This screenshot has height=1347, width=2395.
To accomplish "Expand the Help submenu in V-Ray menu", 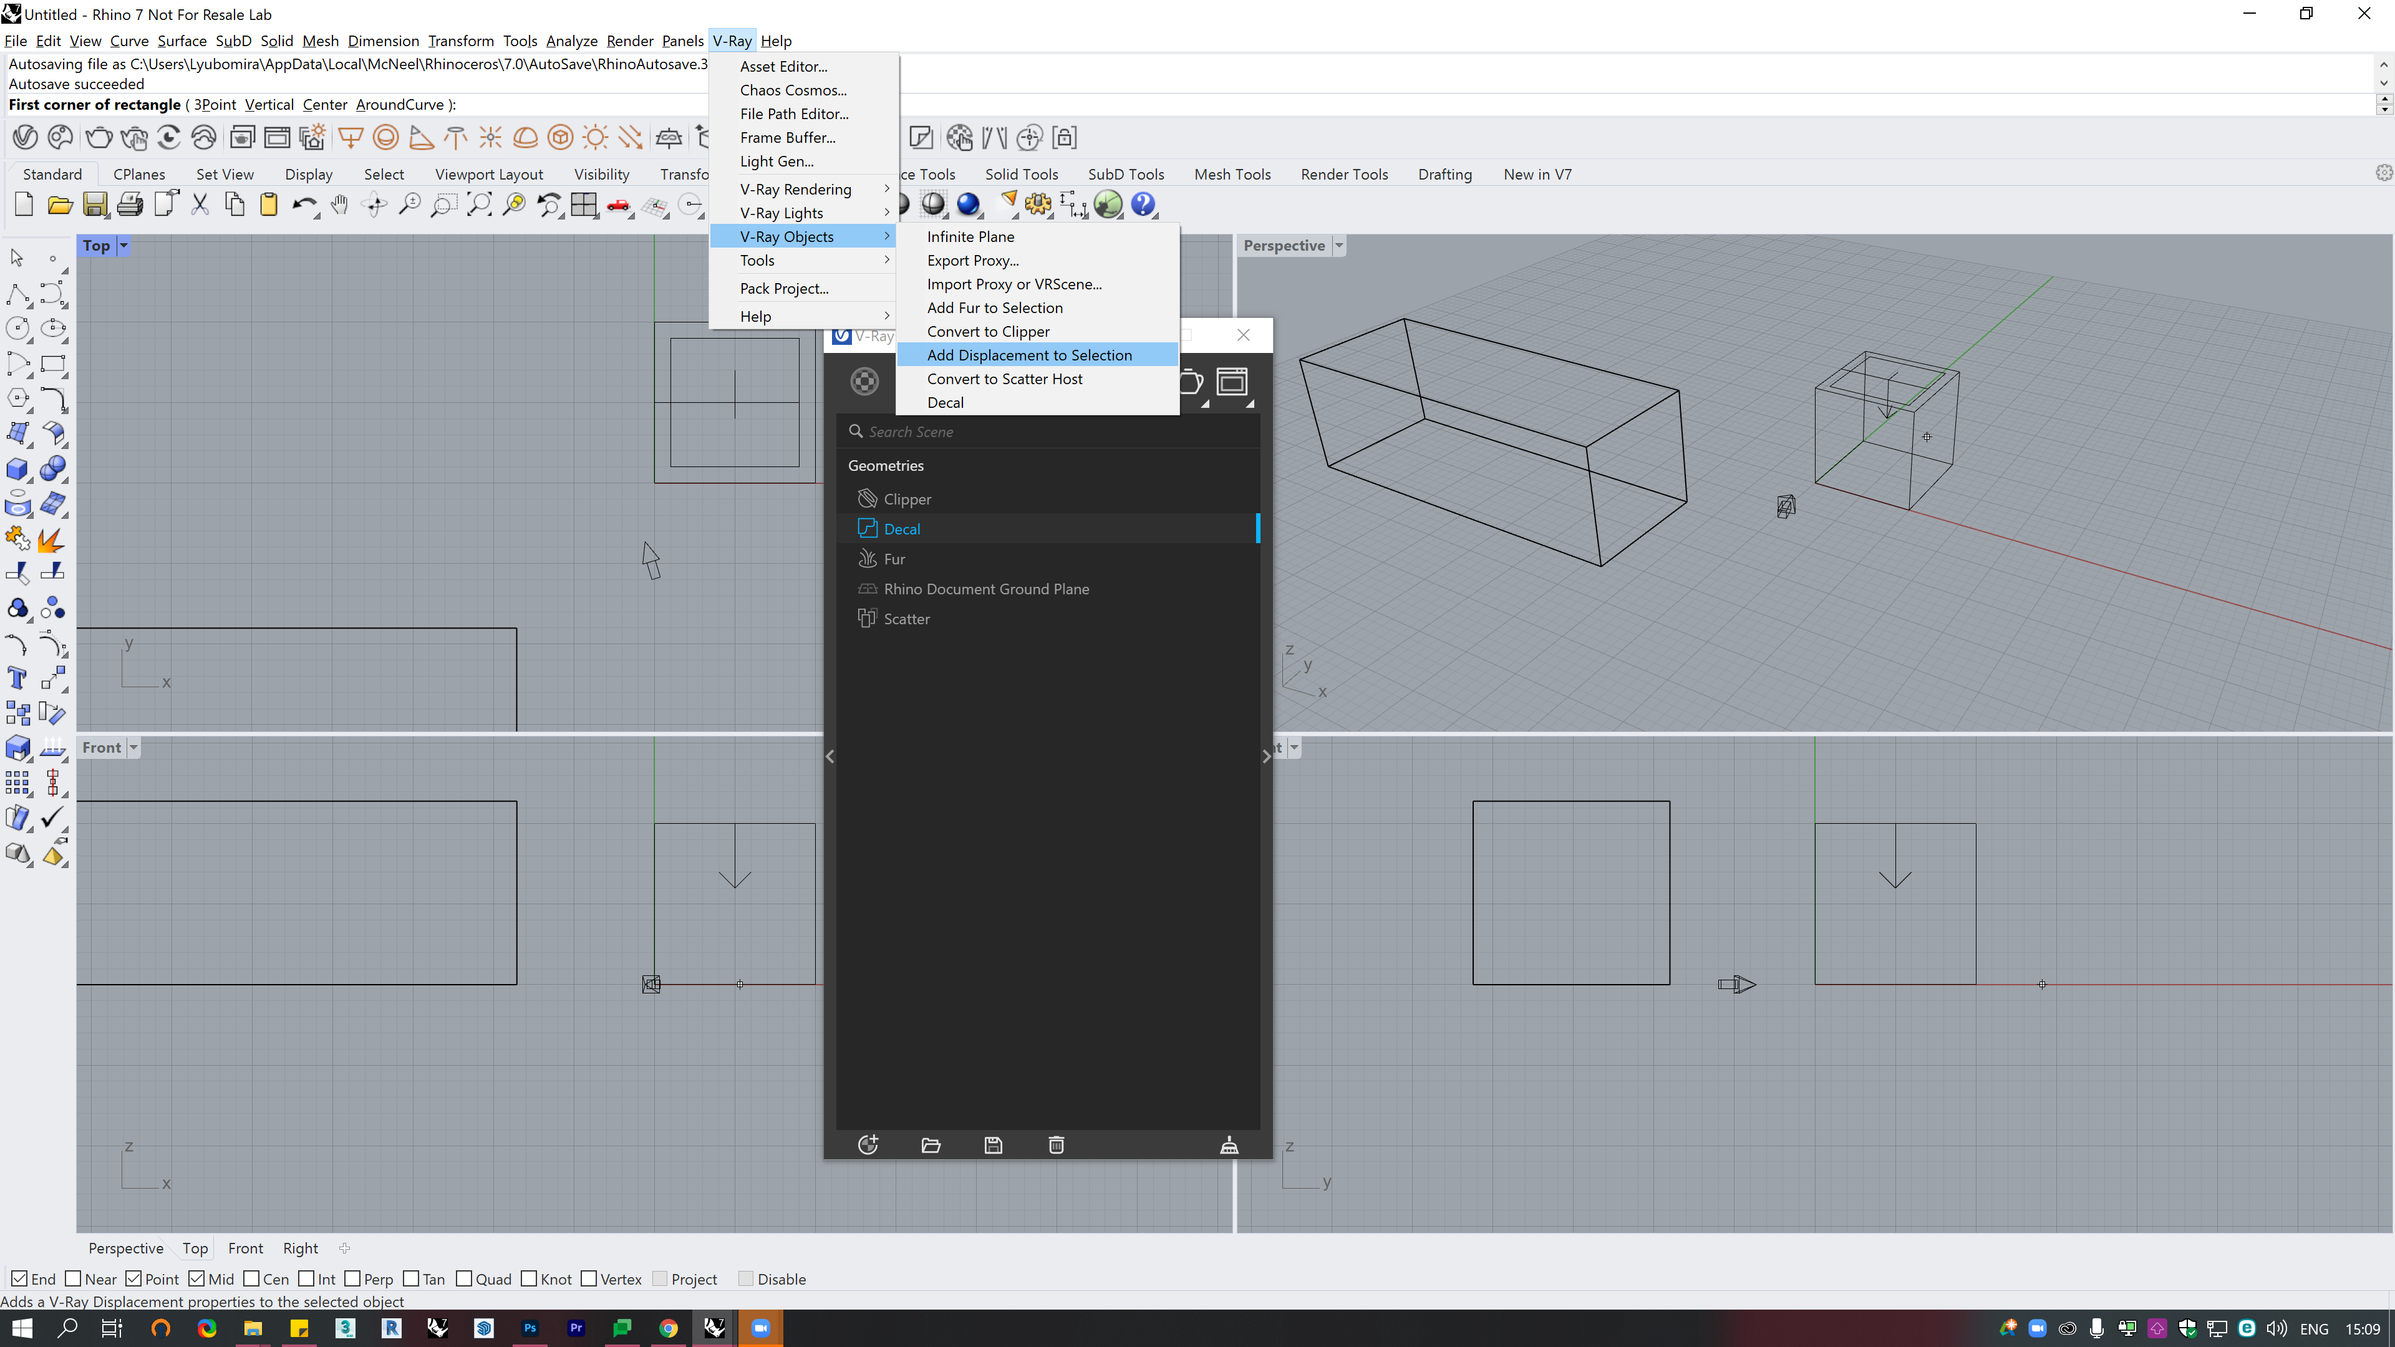I will (x=803, y=317).
